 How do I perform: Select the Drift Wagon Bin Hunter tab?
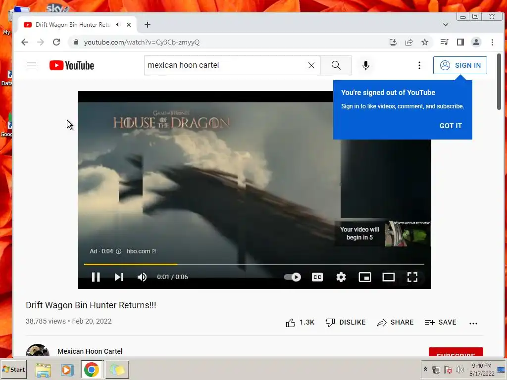pos(72,25)
